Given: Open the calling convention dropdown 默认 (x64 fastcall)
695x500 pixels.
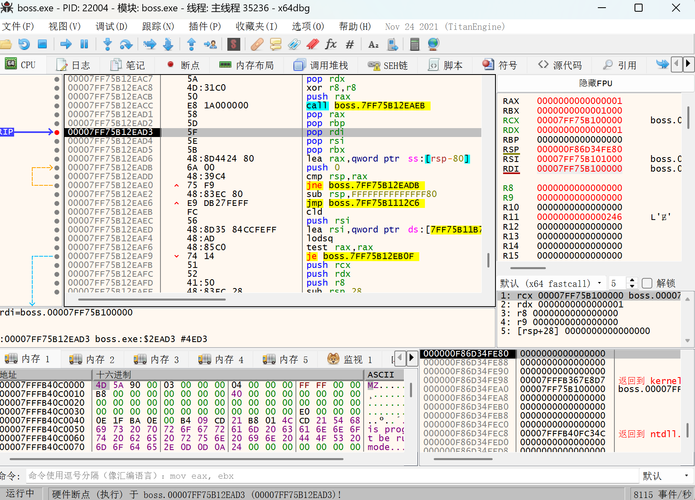Looking at the screenshot, I should pyautogui.click(x=551, y=283).
